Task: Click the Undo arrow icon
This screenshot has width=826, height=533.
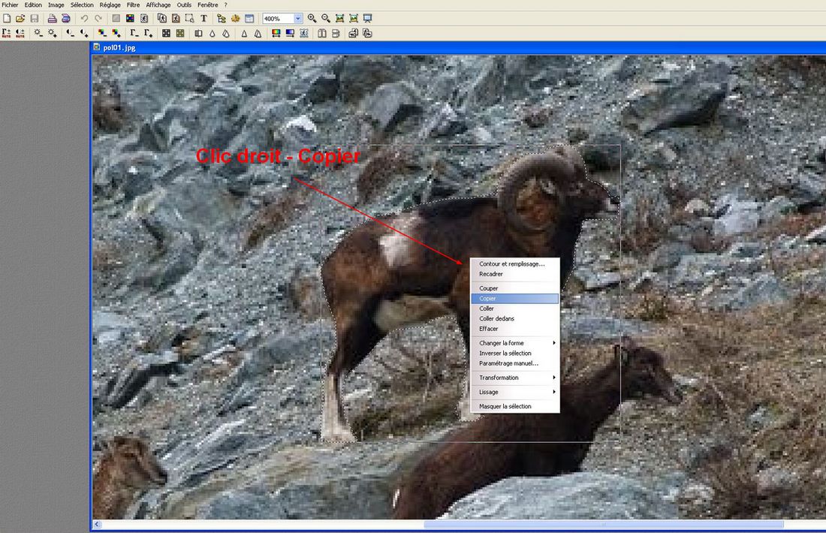Action: tap(84, 18)
